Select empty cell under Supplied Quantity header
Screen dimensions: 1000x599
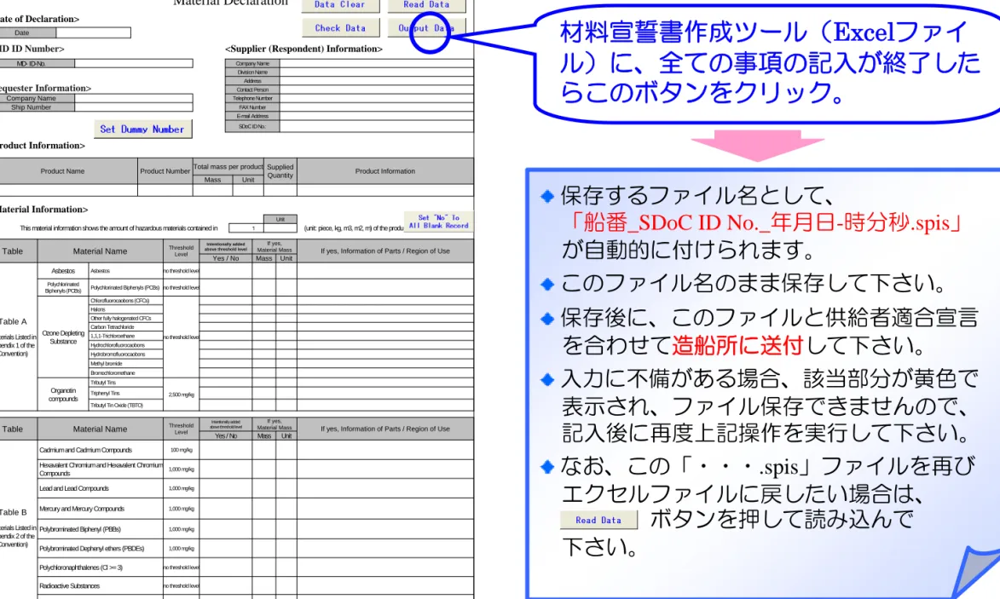click(280, 190)
